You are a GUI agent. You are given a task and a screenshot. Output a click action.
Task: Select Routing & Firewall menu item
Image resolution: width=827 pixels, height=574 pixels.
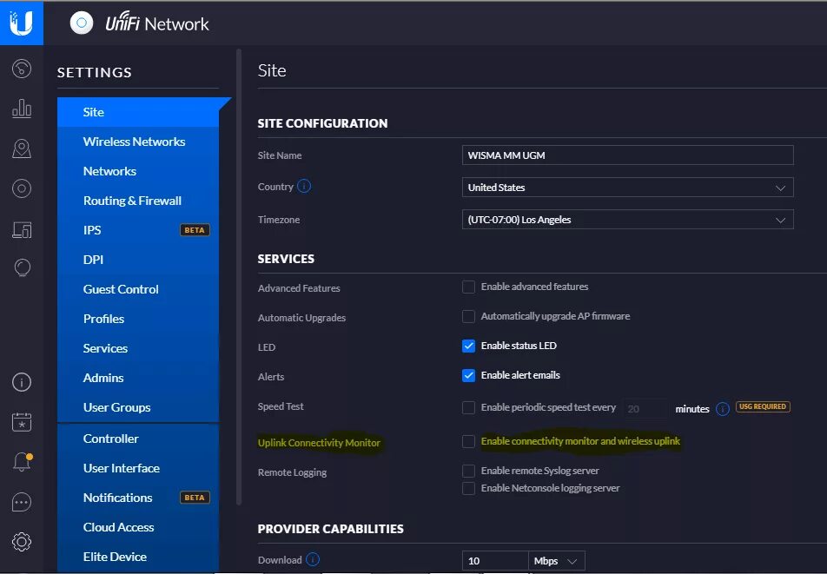[132, 201]
